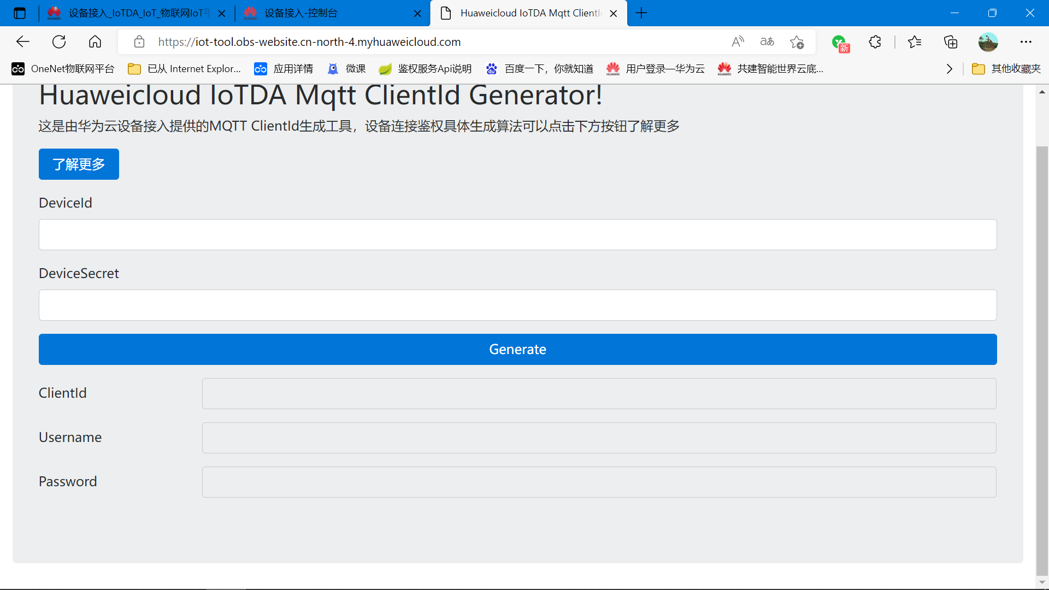Click in the DeviceId input field
The height and width of the screenshot is (590, 1049).
tap(517, 235)
